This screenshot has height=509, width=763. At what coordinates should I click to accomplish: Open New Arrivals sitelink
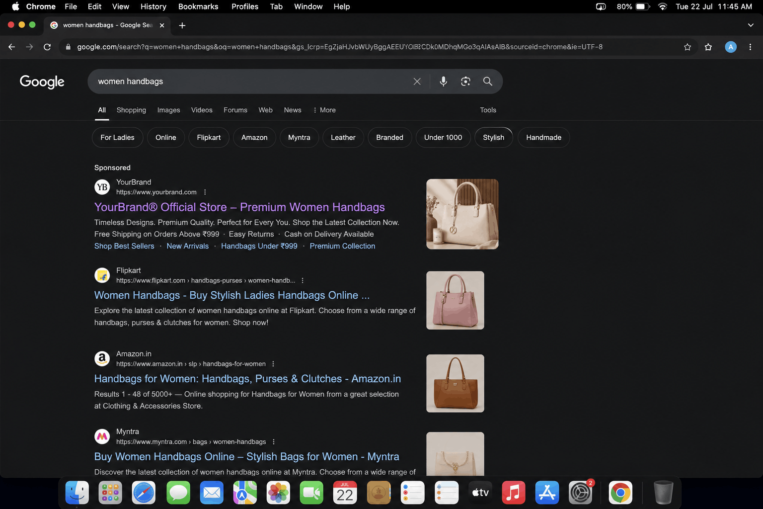pyautogui.click(x=188, y=246)
